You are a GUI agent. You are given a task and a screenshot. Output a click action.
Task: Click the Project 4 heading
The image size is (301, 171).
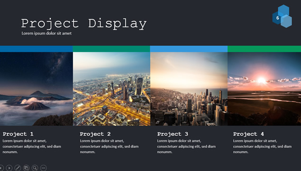click(248, 134)
